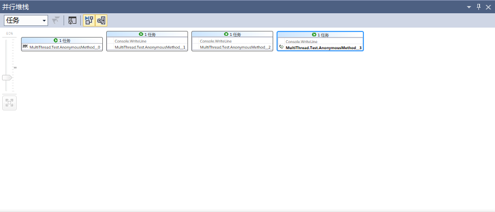Select MultiThread.Test.AnonymousMethod__1 frame
495x212 pixels.
click(150, 47)
